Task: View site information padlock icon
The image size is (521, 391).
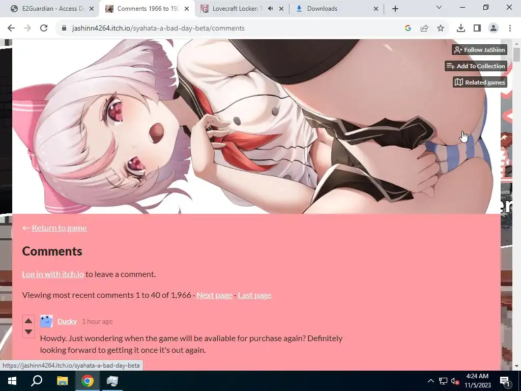Action: click(x=64, y=29)
